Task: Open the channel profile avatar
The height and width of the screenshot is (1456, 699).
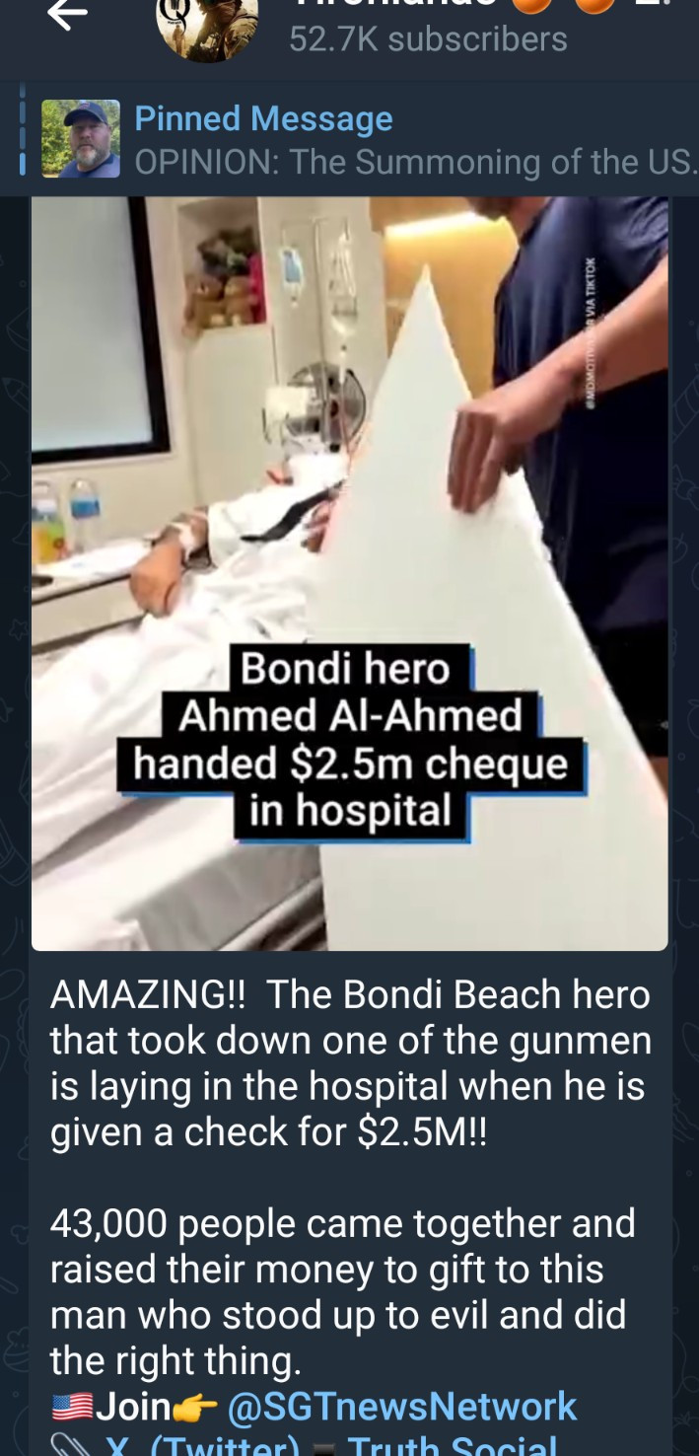Action: [207, 28]
